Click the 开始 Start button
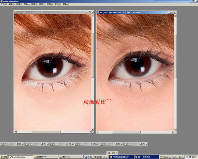The width and height of the screenshot is (198, 159). click(4, 157)
